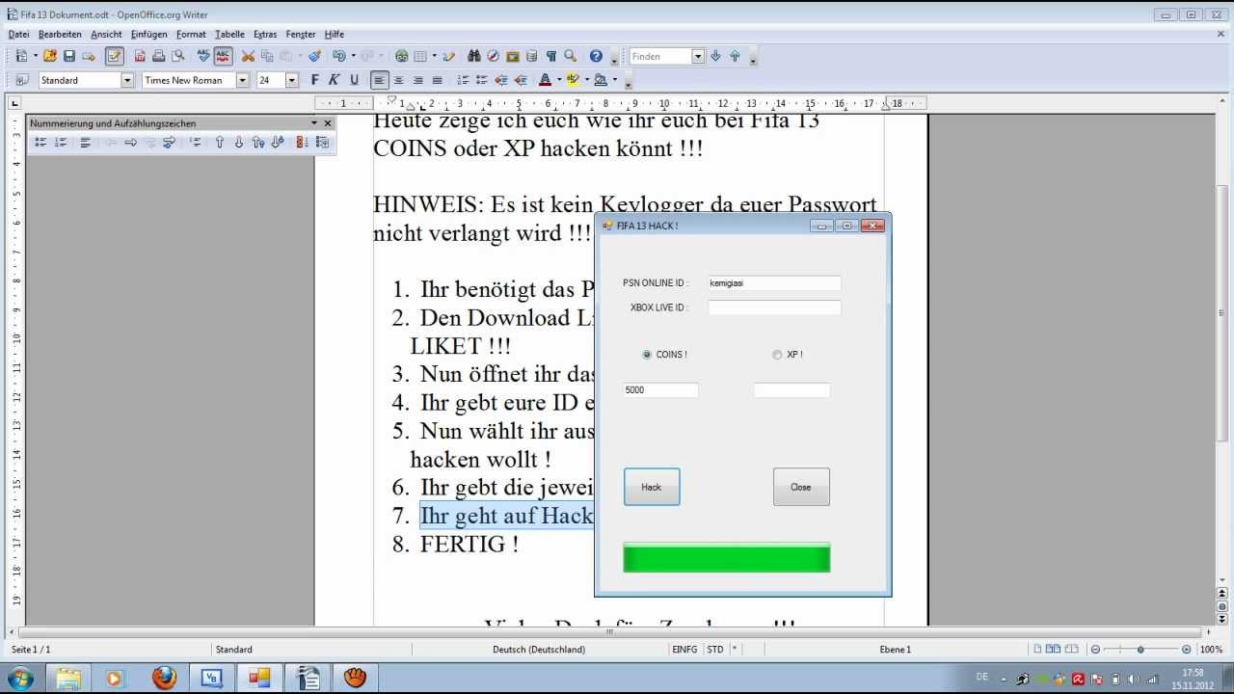Click the PSN ONLINE ID input field
Viewport: 1234px width, 694px height.
774,283
